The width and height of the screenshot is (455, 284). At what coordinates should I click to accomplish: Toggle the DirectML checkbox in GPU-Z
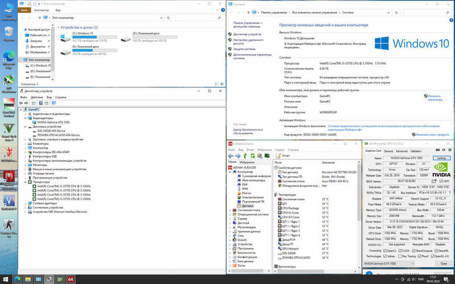tap(436, 250)
